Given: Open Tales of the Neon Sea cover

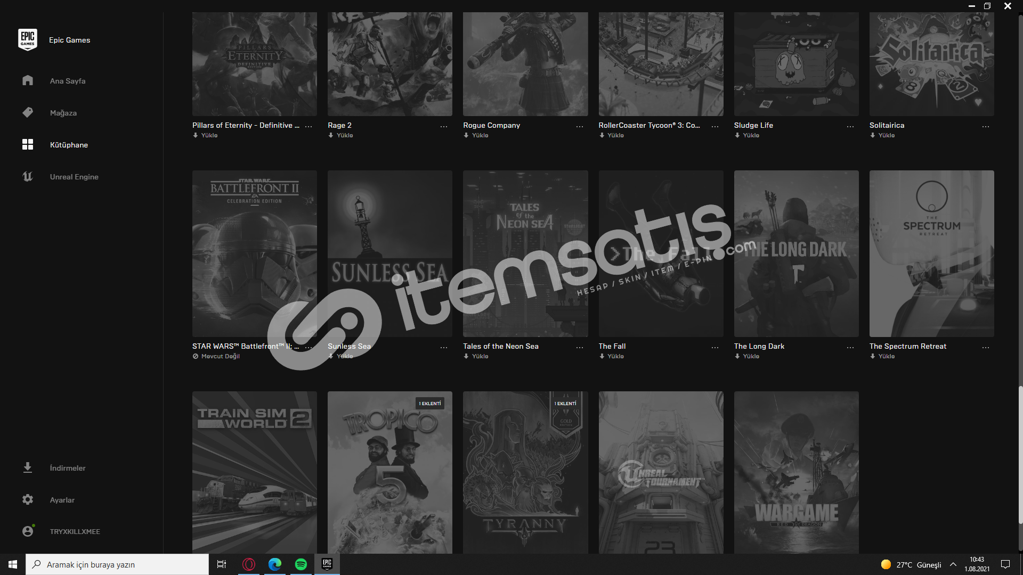Looking at the screenshot, I should click(x=525, y=253).
